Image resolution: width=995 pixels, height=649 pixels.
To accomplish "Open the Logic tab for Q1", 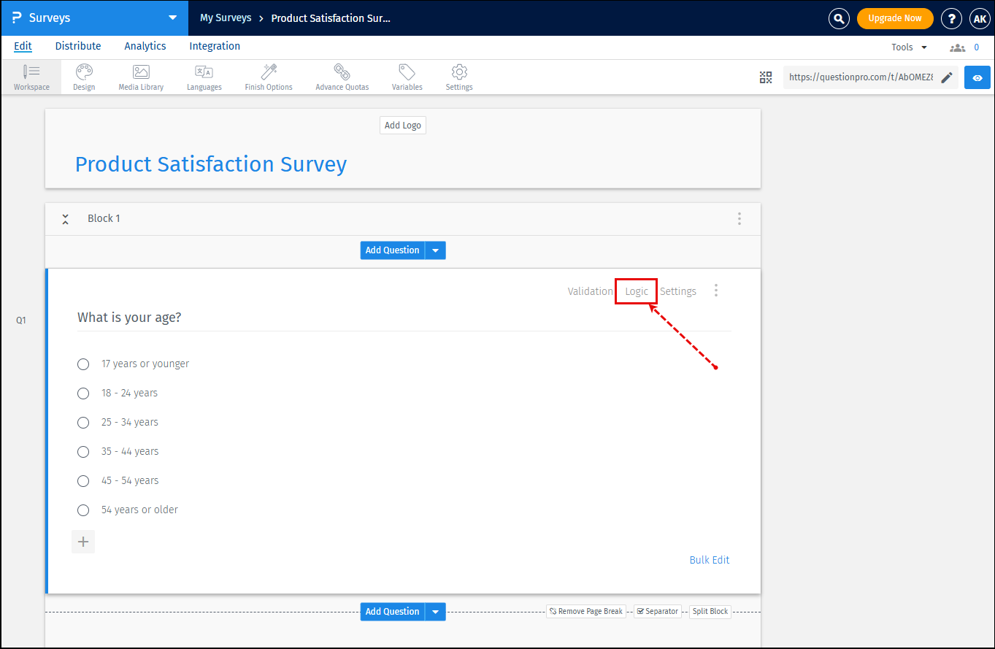I will coord(636,291).
